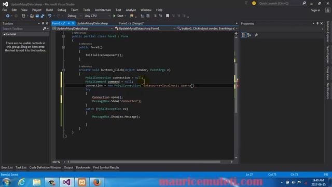This screenshot has height=187, width=332.
Task: Toggle a bookmark using the bookmark icon
Action: click(x=168, y=16)
